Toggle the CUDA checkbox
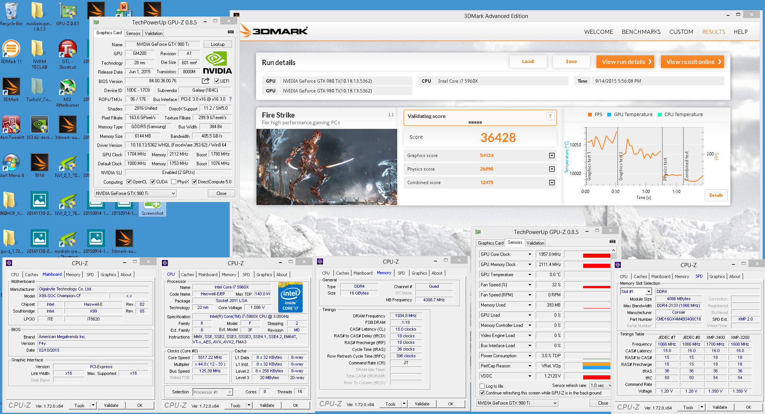Viewport: 765px width, 414px height. [153, 182]
